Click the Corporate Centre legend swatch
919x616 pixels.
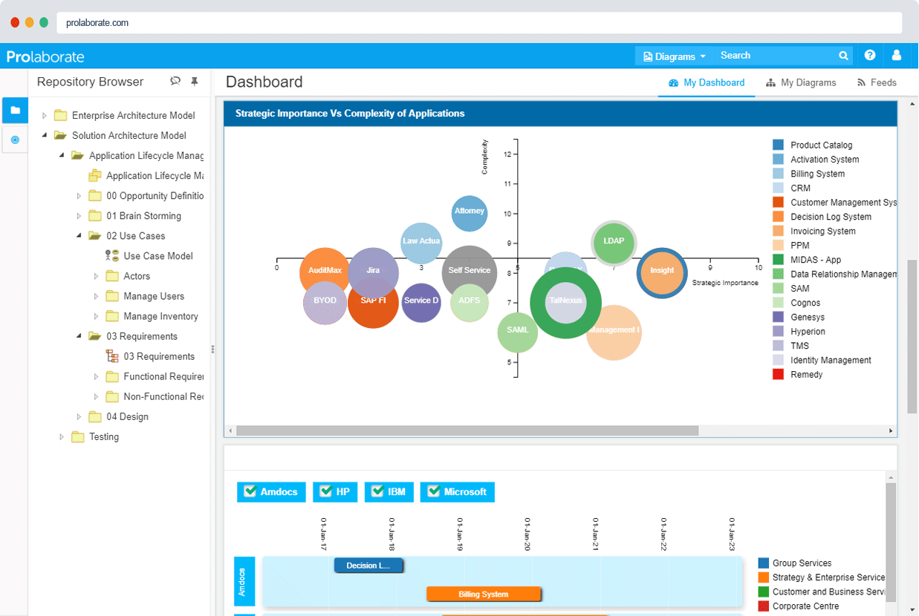click(x=763, y=606)
